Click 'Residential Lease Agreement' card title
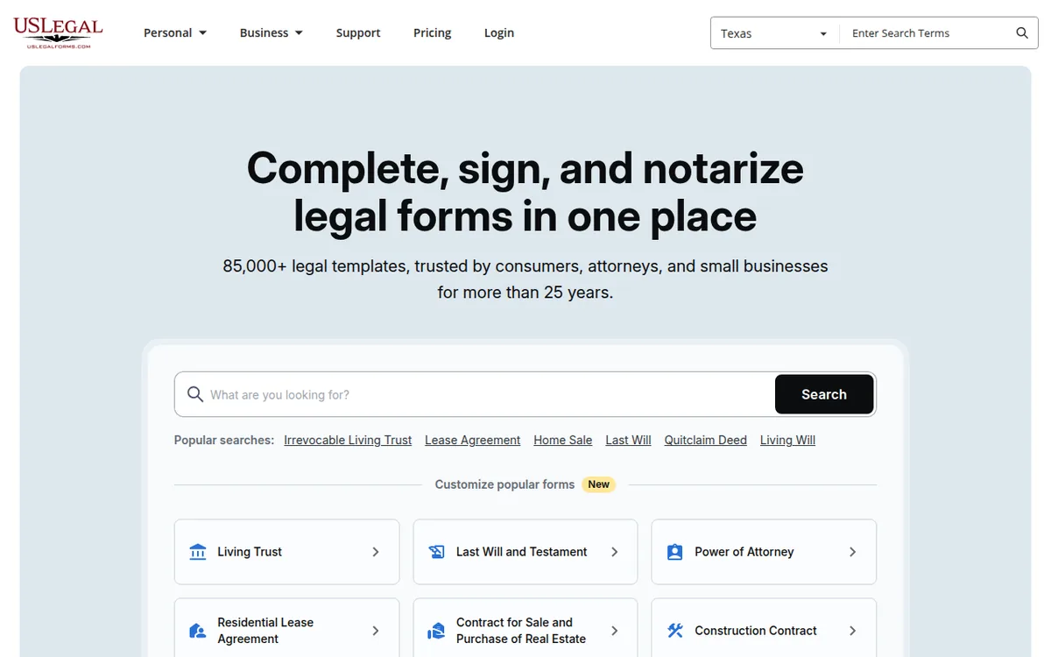Screen dimensions: 1051x657 (265, 631)
